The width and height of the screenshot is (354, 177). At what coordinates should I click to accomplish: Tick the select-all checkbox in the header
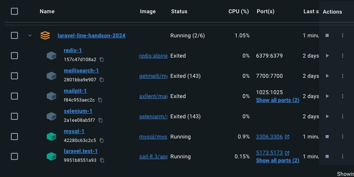click(x=14, y=11)
